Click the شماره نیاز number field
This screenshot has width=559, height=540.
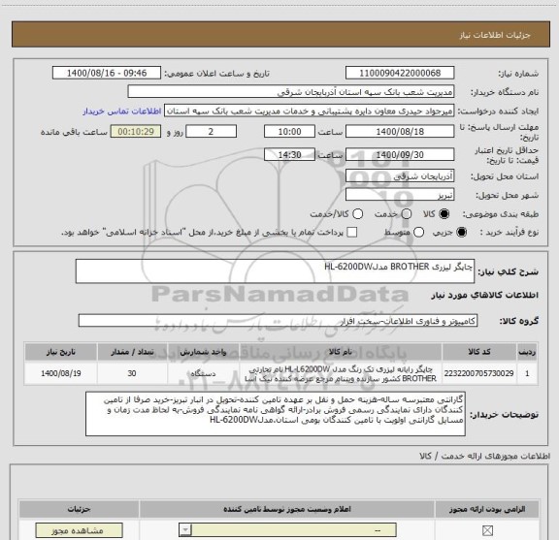tap(400, 73)
